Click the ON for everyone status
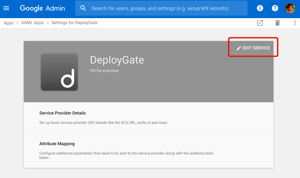 coord(104,71)
